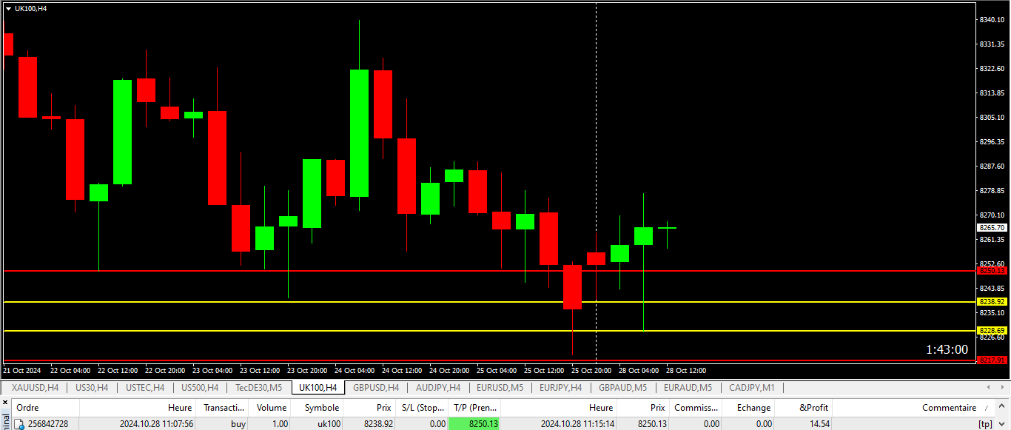Click the Symbole column header
This screenshot has width=1011, height=430.
coord(322,408)
